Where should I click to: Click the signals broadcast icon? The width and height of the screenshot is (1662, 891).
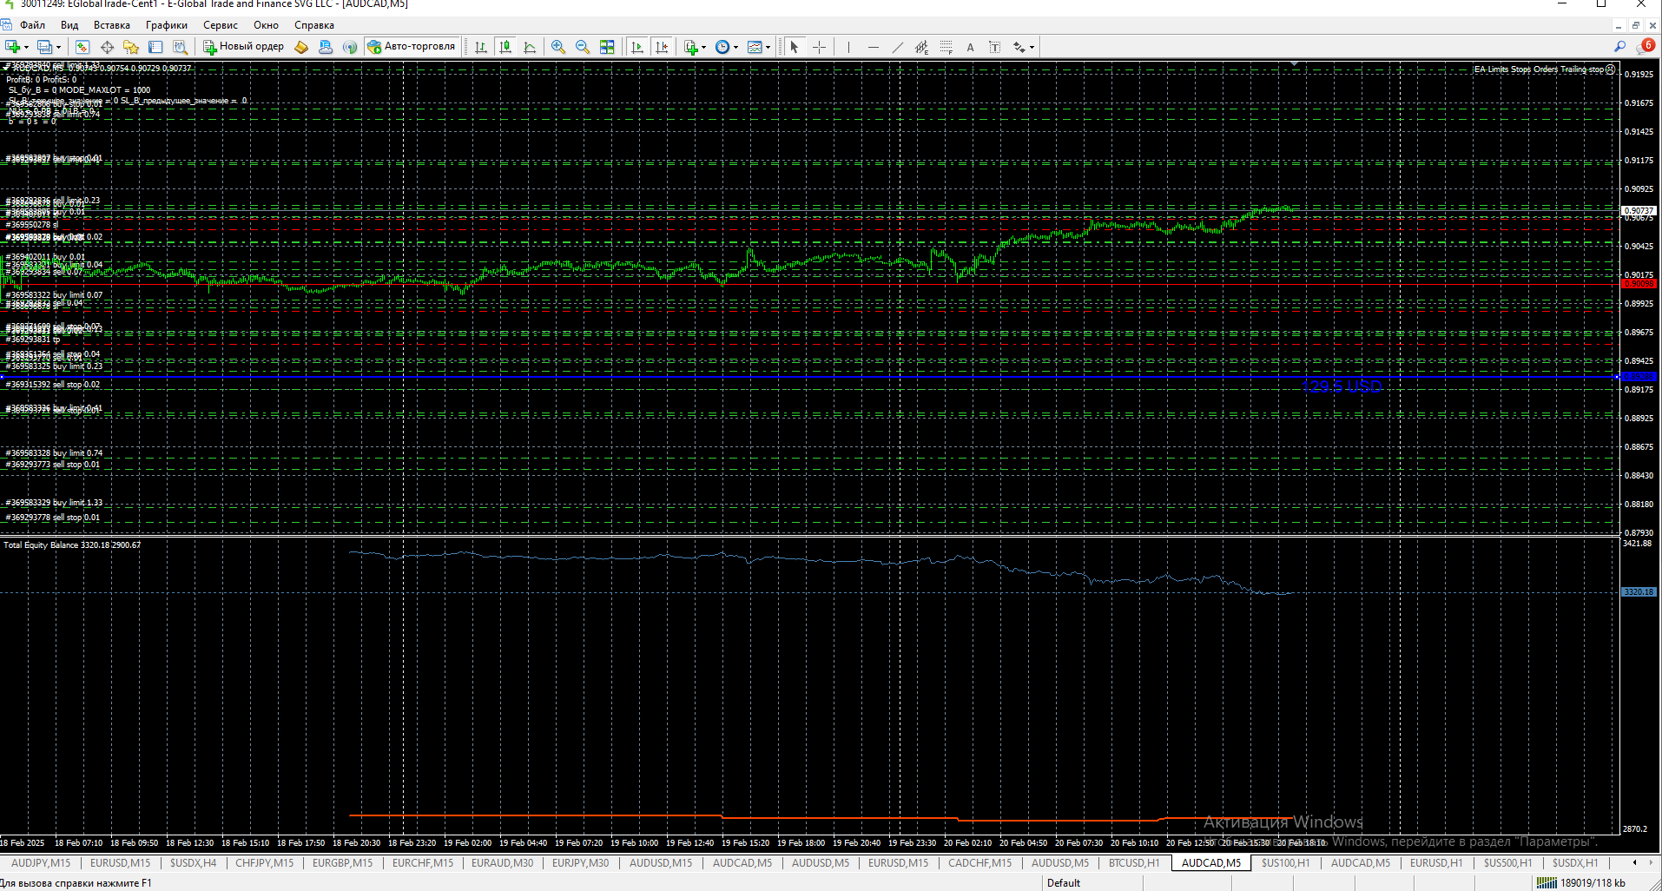click(350, 47)
